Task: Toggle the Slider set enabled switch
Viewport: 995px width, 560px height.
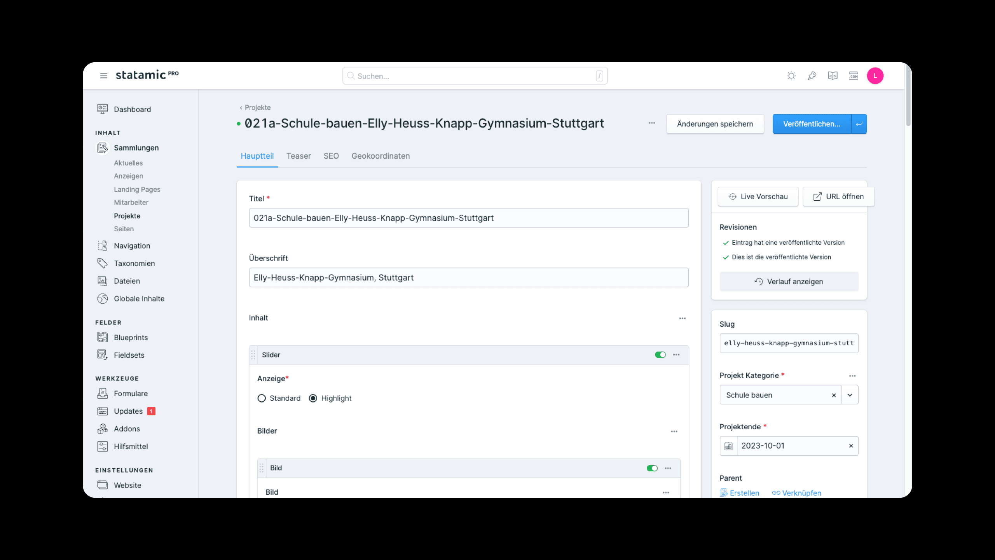Action: coord(660,355)
